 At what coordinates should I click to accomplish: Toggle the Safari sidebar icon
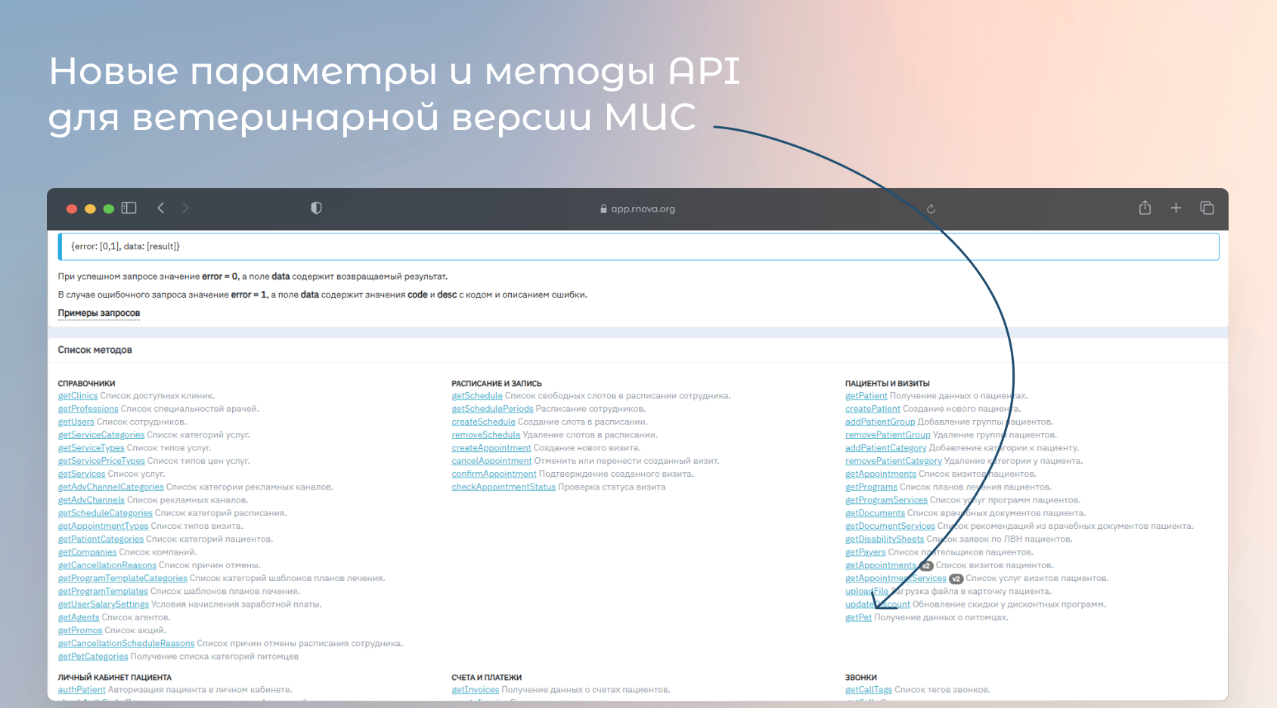pyautogui.click(x=129, y=208)
